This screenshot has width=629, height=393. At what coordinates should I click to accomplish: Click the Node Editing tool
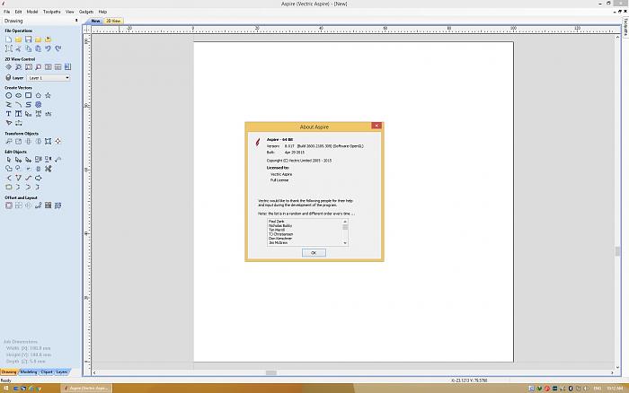[x=19, y=160]
